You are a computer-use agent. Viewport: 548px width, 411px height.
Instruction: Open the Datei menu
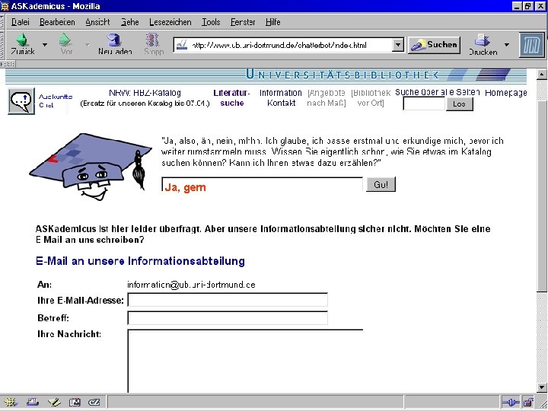click(21, 22)
